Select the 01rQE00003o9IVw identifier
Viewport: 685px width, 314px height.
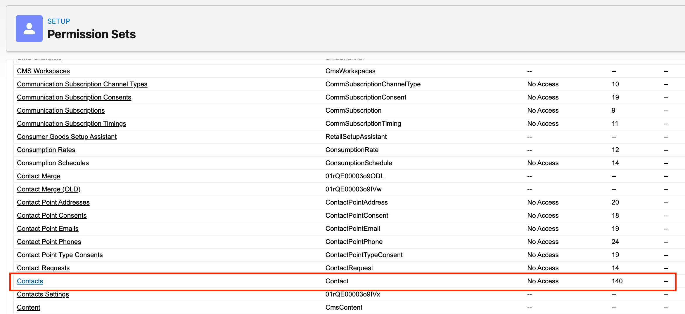click(354, 189)
